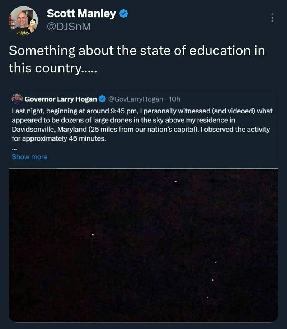The image size is (287, 329).
Task: Click Governor Larry Hogan's small avatar
Action: [17, 99]
